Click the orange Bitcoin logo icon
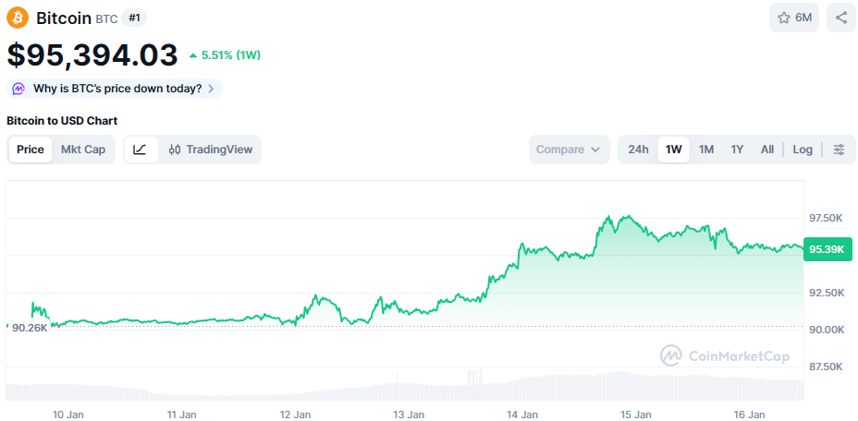The image size is (858, 421). [18, 18]
